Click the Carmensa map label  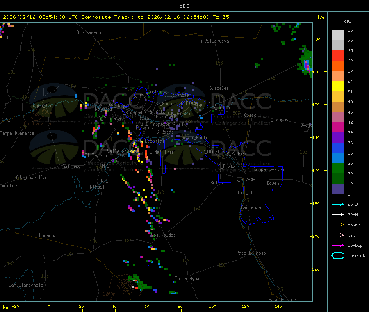coord(251,207)
